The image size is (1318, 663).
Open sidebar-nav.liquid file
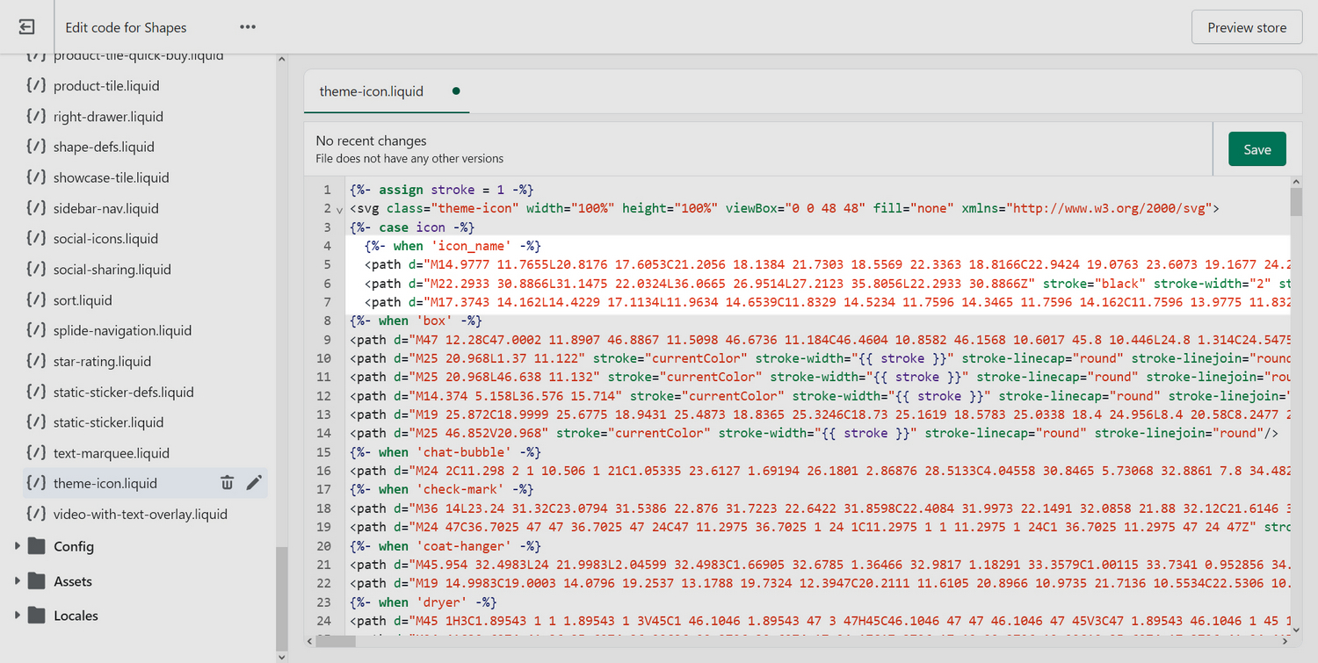coord(105,208)
